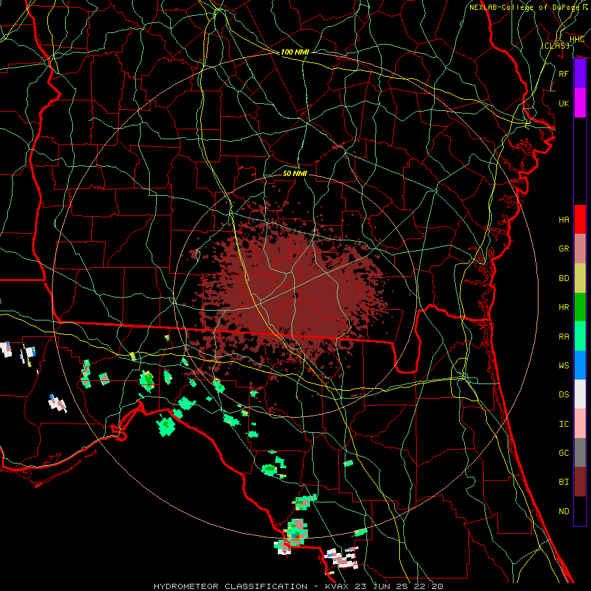Click the 'DS' legend label
591x591 pixels.
(x=563, y=395)
